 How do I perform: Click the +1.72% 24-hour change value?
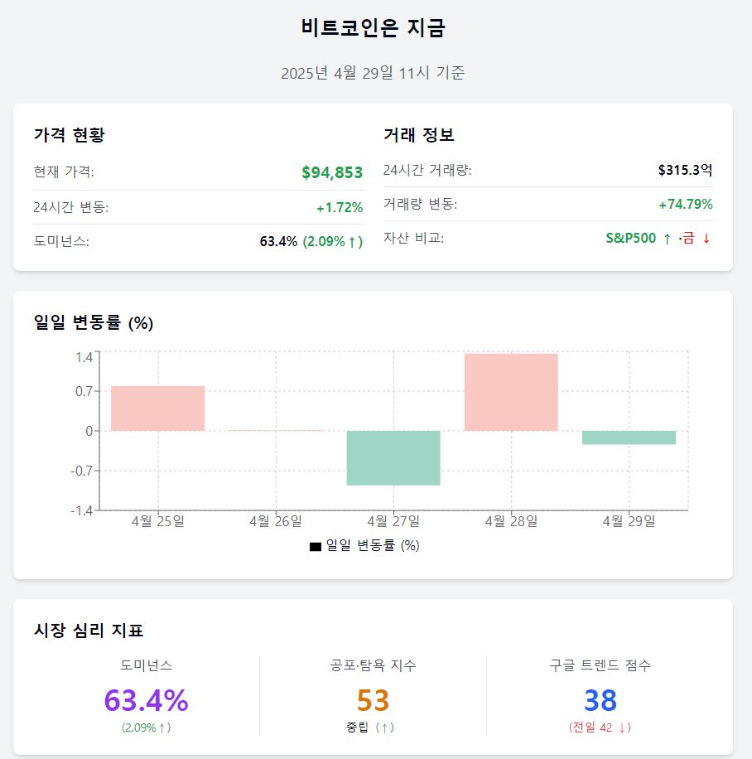pyautogui.click(x=340, y=207)
